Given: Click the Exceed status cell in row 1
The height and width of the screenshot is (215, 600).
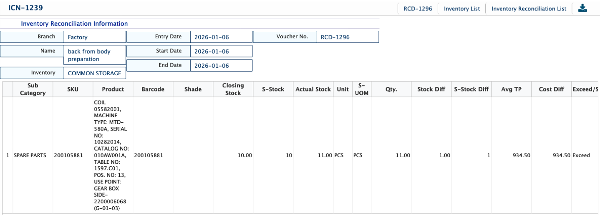Looking at the screenshot, I should click(581, 156).
